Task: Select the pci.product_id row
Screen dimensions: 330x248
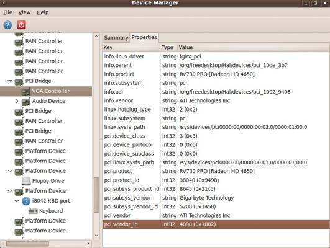Action: click(216, 180)
